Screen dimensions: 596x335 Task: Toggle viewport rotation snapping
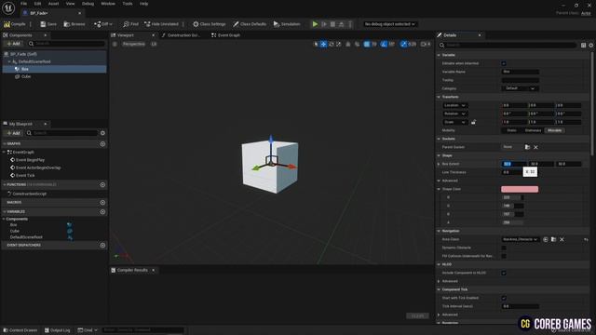(384, 44)
